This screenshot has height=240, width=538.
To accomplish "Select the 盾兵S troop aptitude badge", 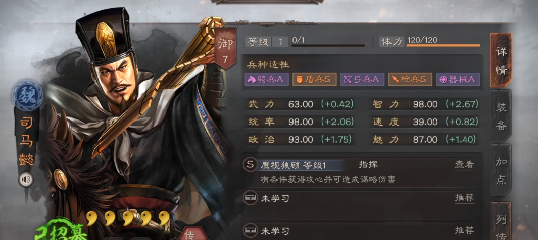I will (314, 80).
